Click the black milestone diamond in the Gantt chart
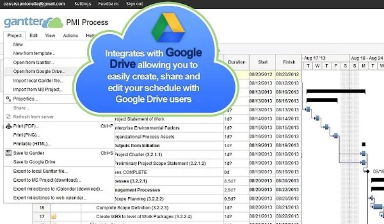384x224 pixels. (367, 171)
